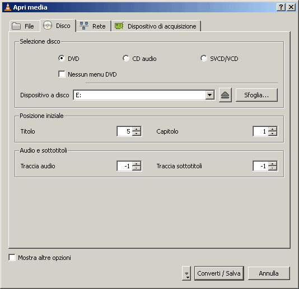The width and height of the screenshot is (299, 289).
Task: Click the folder icon on File tab
Action: 16,26
